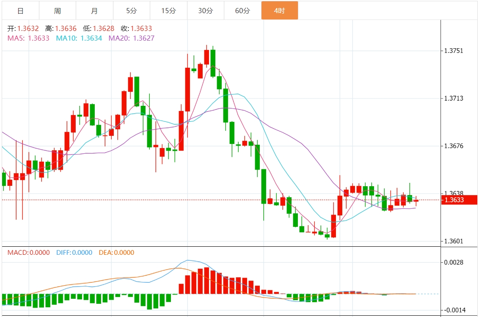Click the 0.0028 MACD axis label

coord(454,262)
